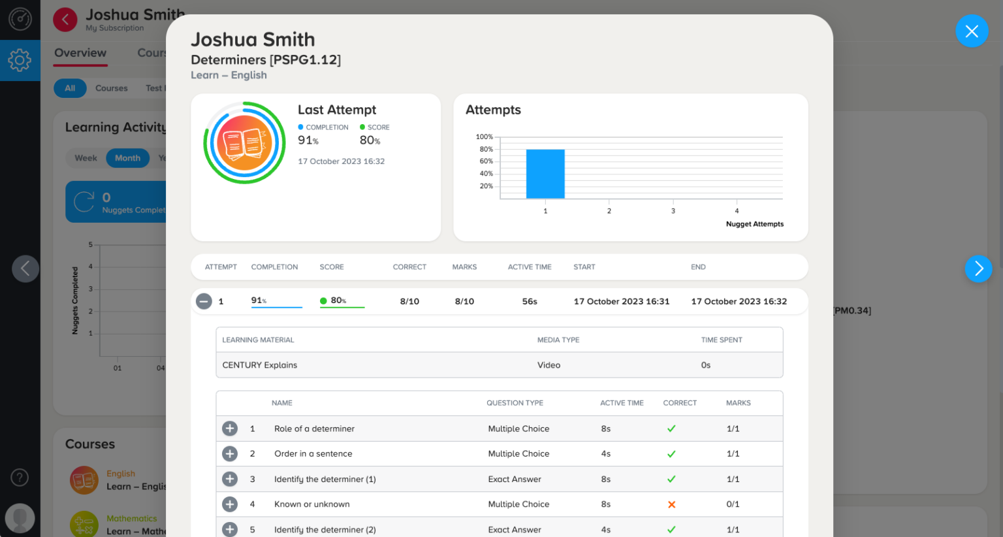Select the settings gear in the sidebar
The width and height of the screenshot is (1003, 537).
coord(20,60)
